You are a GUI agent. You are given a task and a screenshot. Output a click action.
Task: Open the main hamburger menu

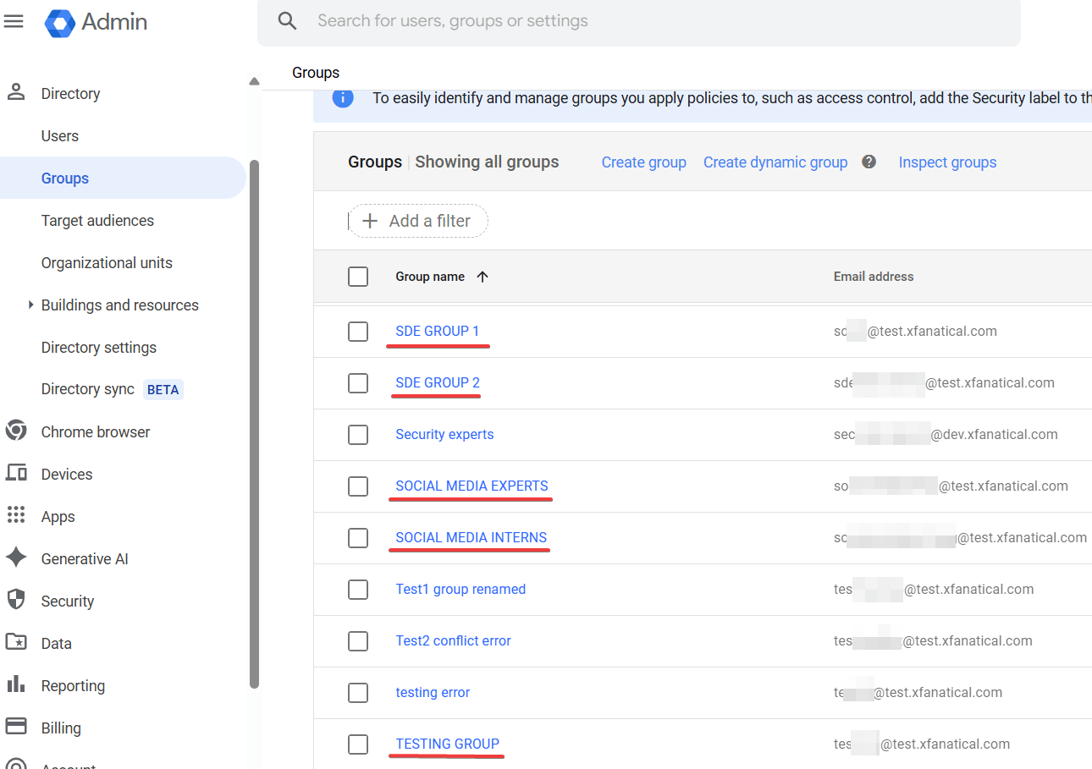tap(14, 21)
